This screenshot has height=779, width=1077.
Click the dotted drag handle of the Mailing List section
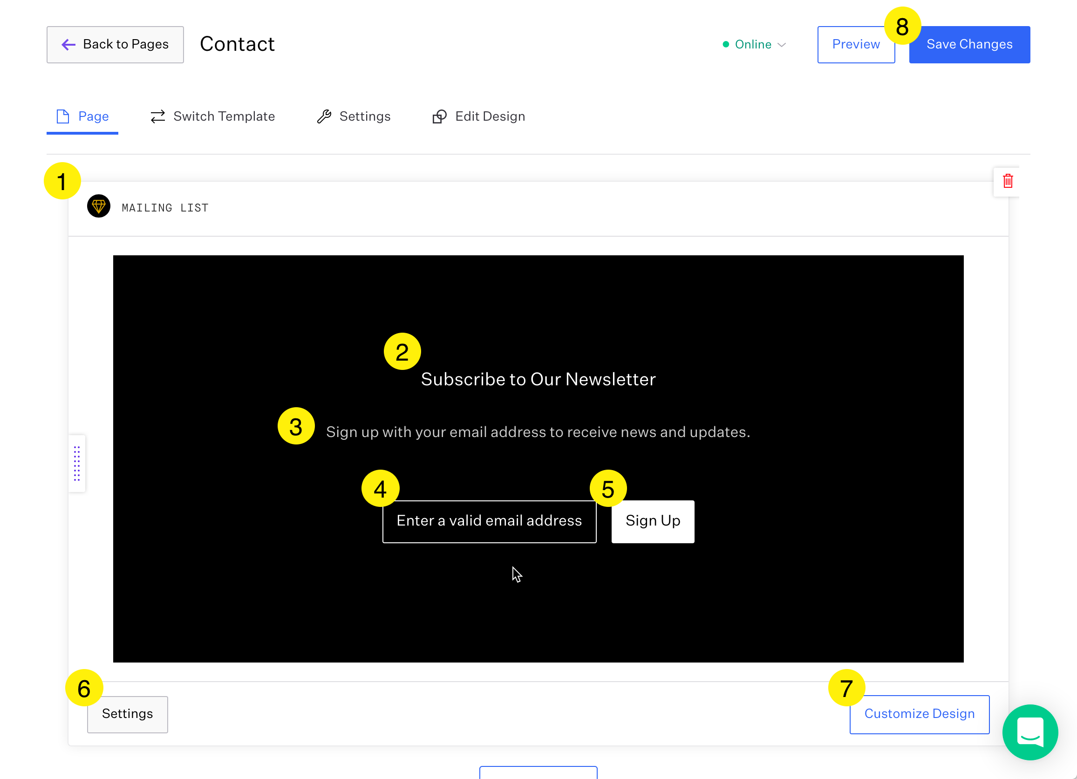(x=77, y=463)
